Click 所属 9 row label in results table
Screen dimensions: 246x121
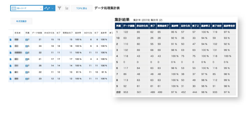[x=117, y=86]
